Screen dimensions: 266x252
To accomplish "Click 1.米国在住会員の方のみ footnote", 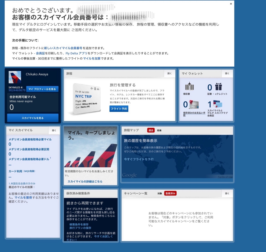I will (x=22, y=183).
